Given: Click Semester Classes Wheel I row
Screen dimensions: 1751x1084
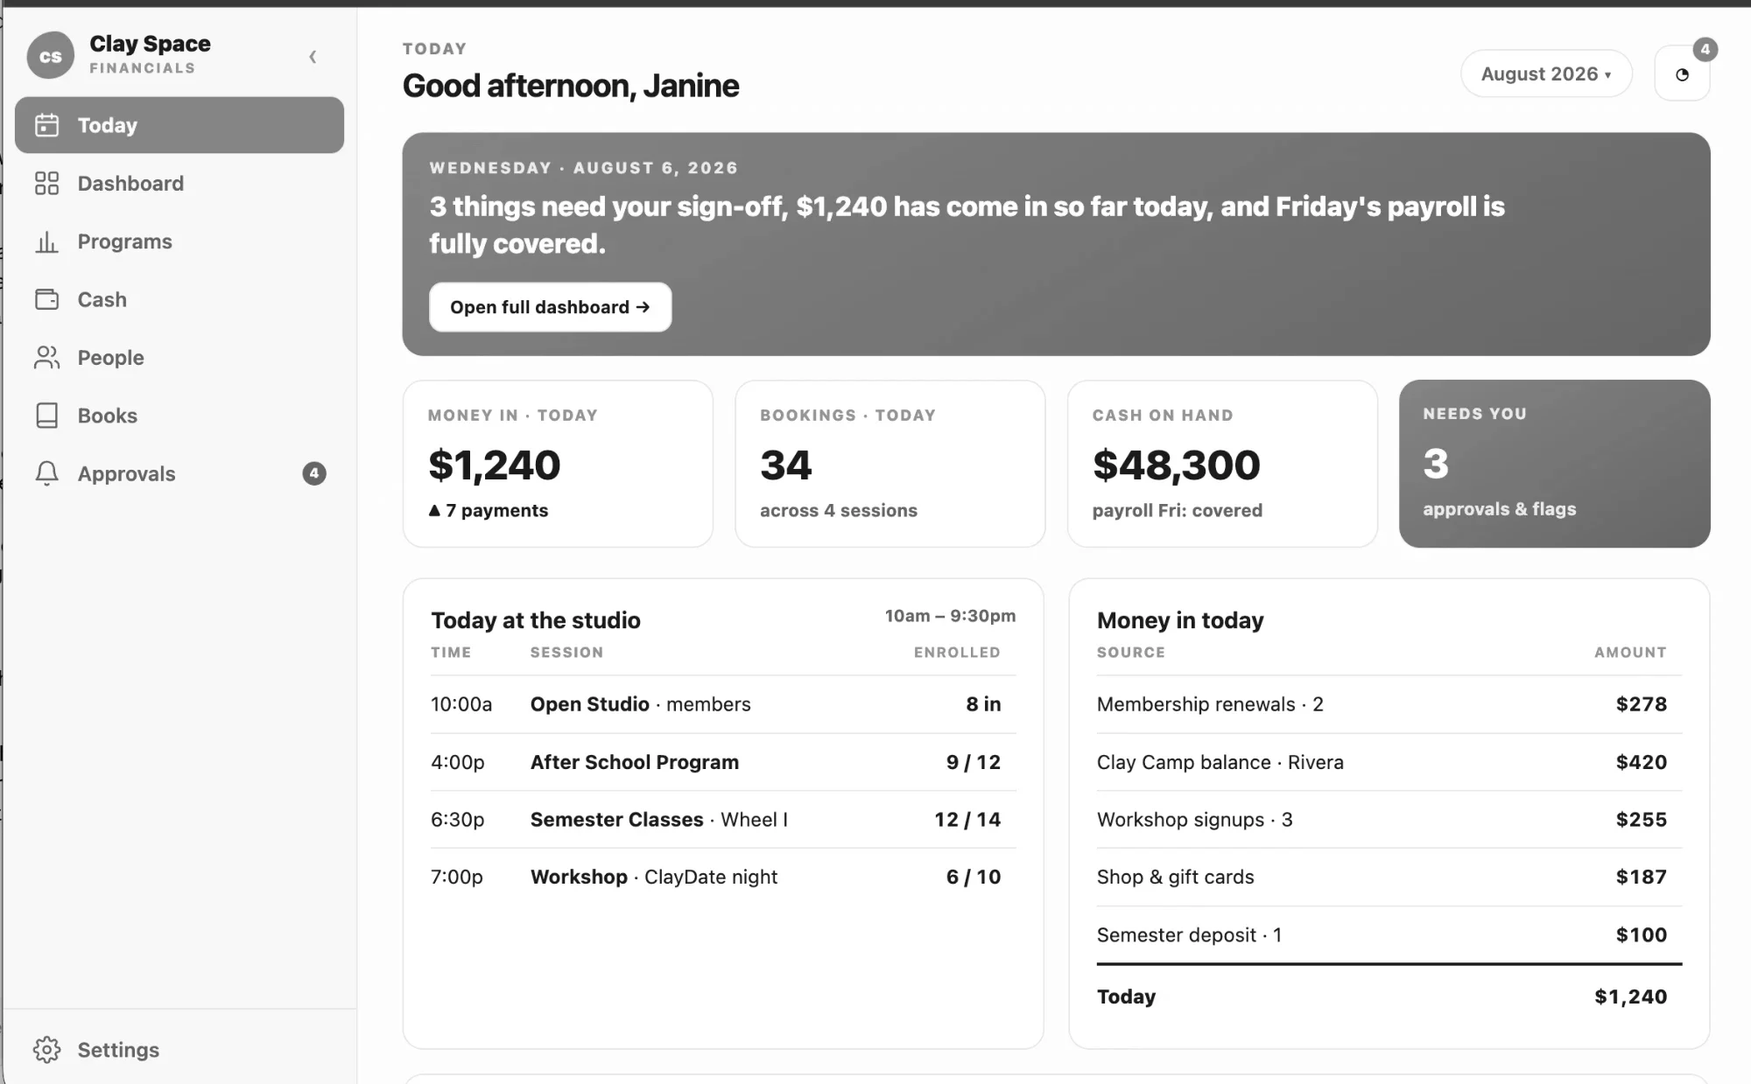Looking at the screenshot, I should click(x=723, y=820).
